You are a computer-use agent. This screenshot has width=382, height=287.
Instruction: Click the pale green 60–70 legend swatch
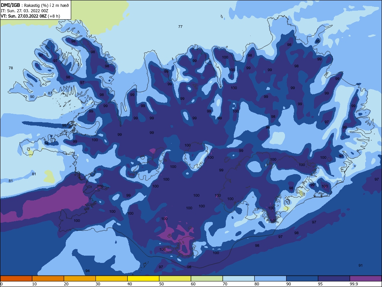[x=207, y=279]
